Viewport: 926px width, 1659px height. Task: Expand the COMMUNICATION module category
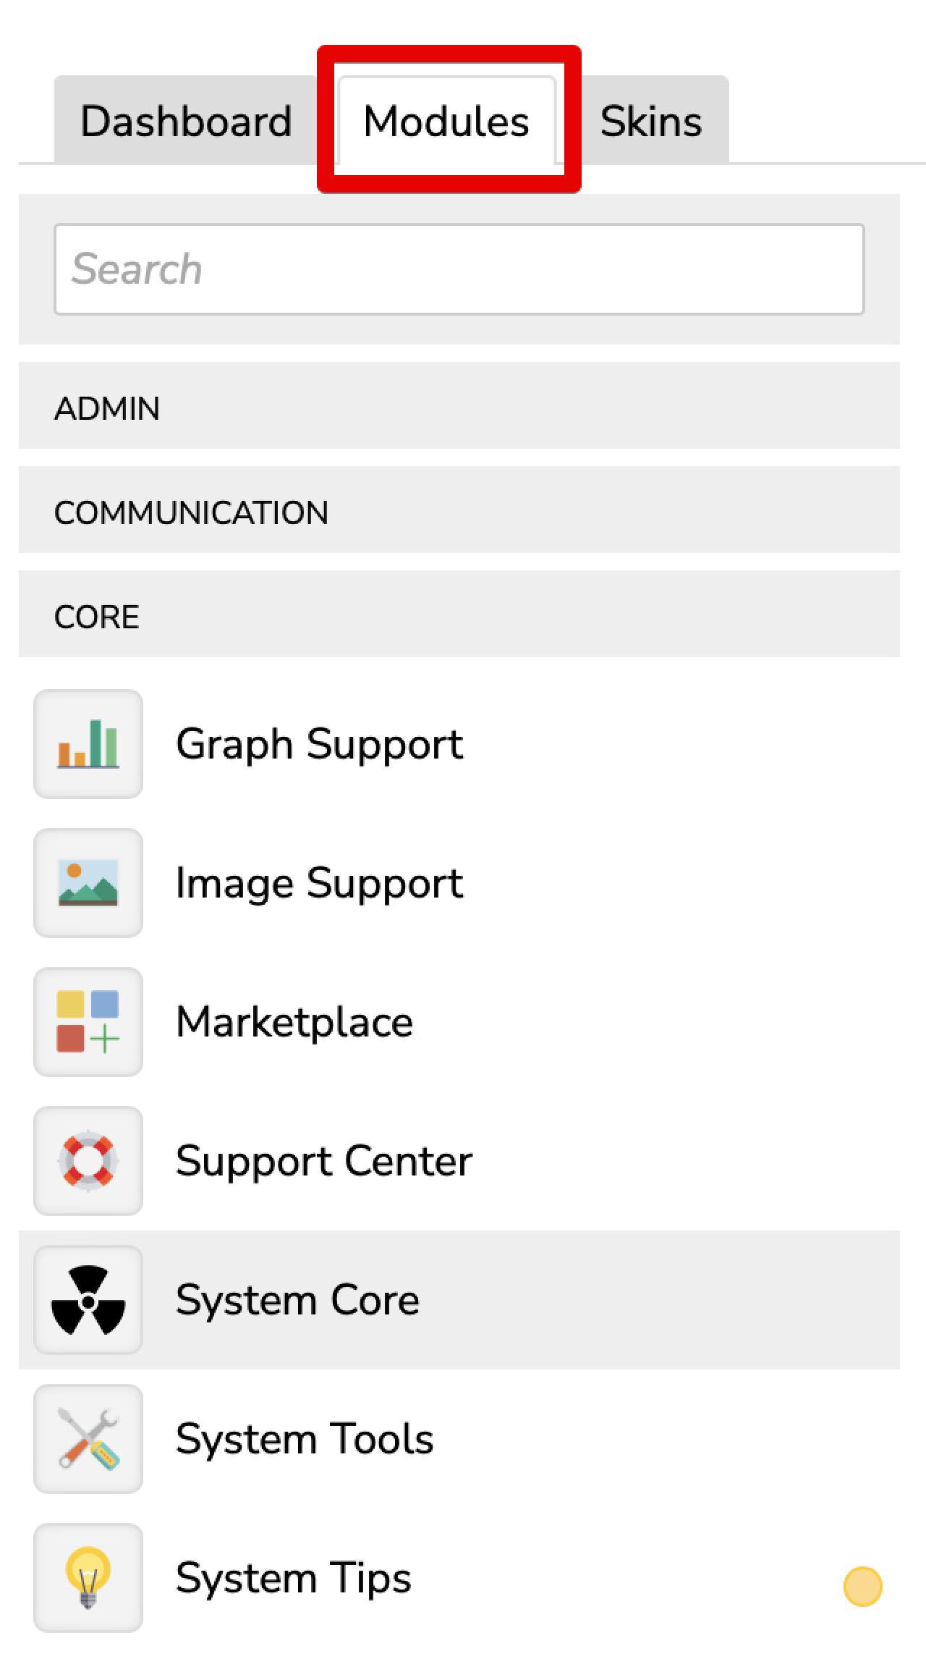point(459,512)
